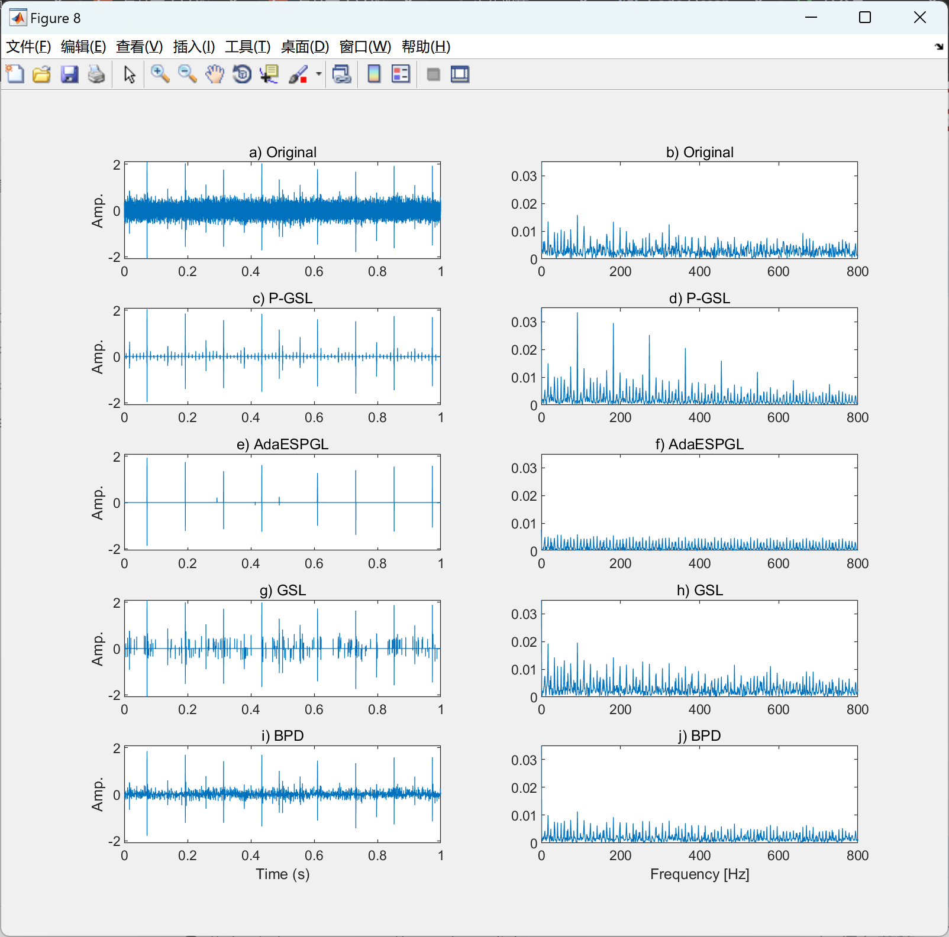949x937 pixels.
Task: Expand the Brush tool color dropdown arrow
Action: pos(319,74)
